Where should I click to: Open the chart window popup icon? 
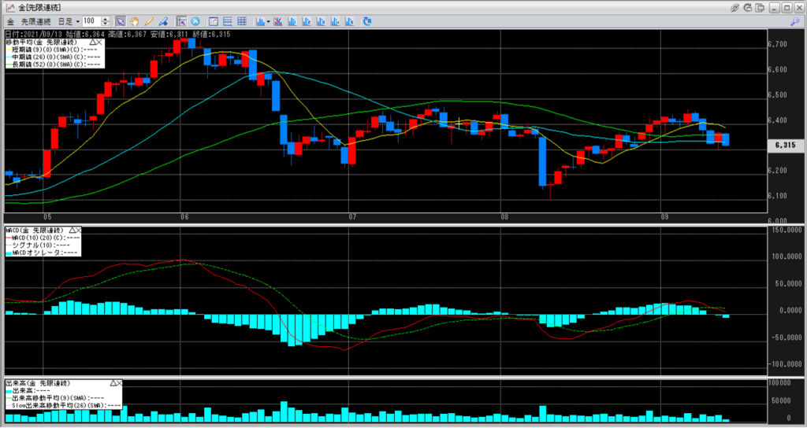pyautogui.click(x=213, y=21)
